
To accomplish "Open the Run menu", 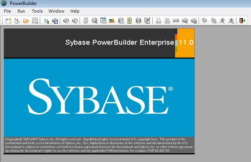I will (21, 11).
